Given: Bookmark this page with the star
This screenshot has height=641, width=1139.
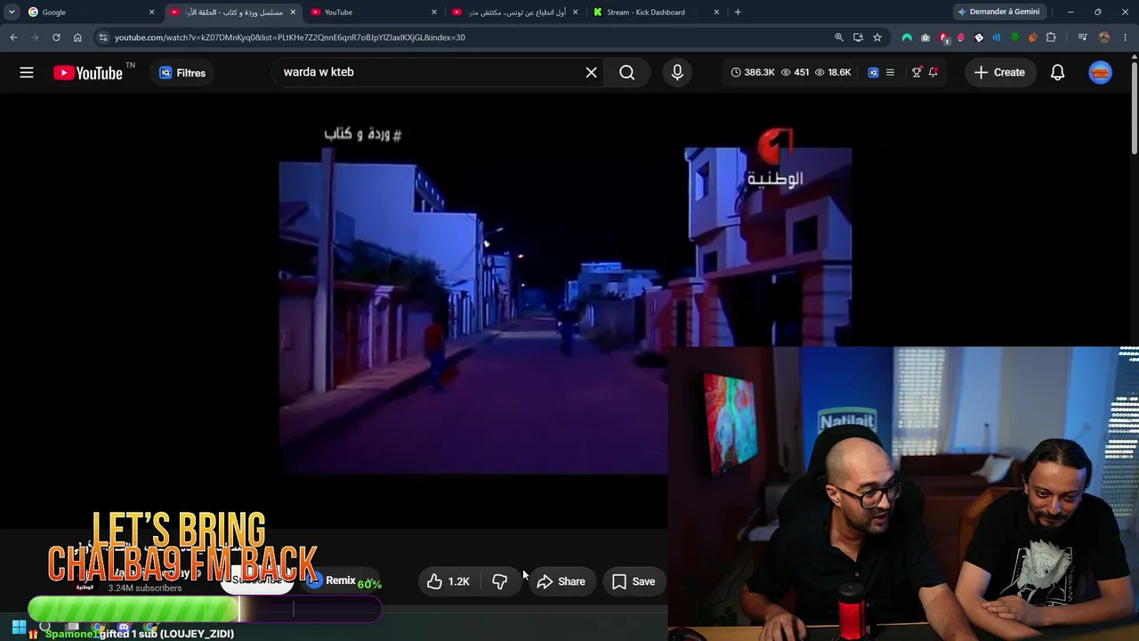Looking at the screenshot, I should pos(877,37).
